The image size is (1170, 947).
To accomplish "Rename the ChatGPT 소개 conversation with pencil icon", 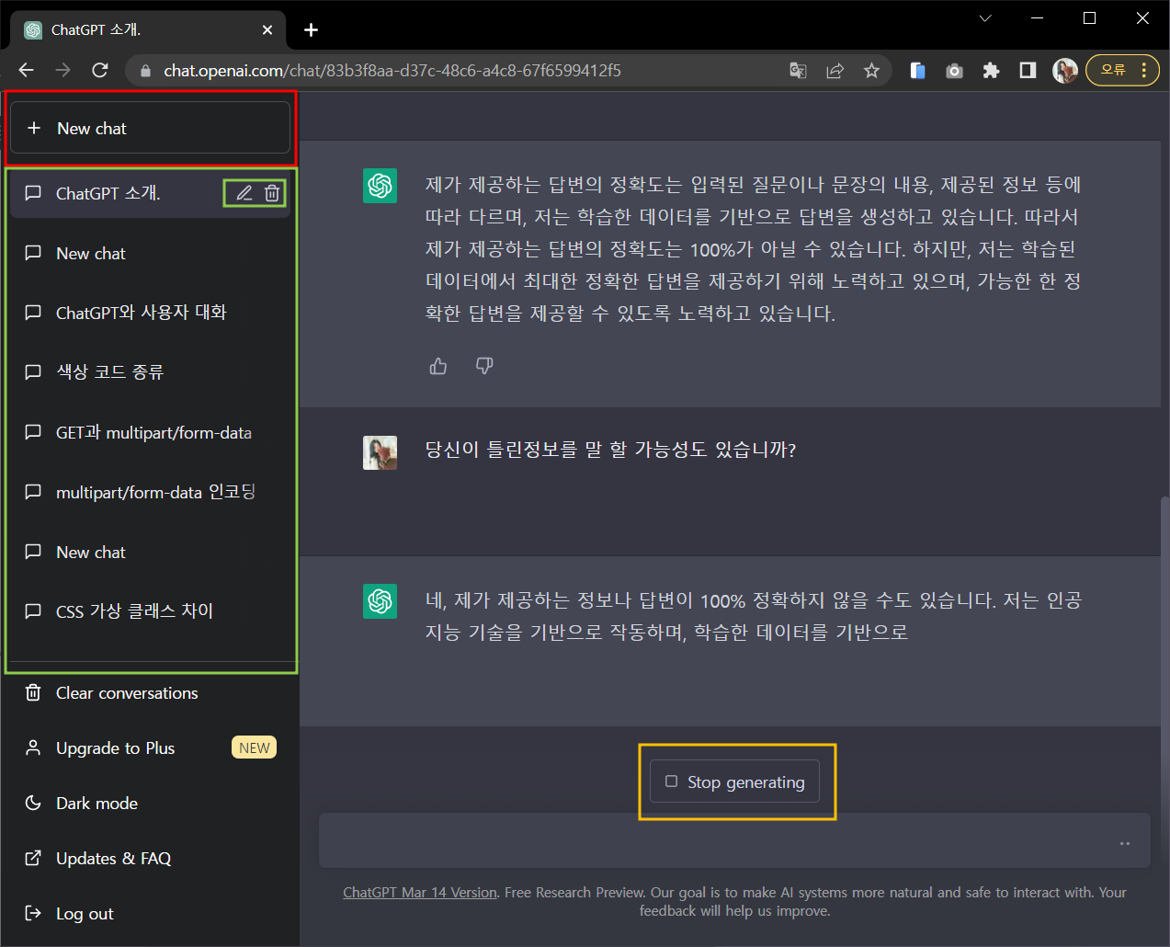I will click(x=244, y=193).
